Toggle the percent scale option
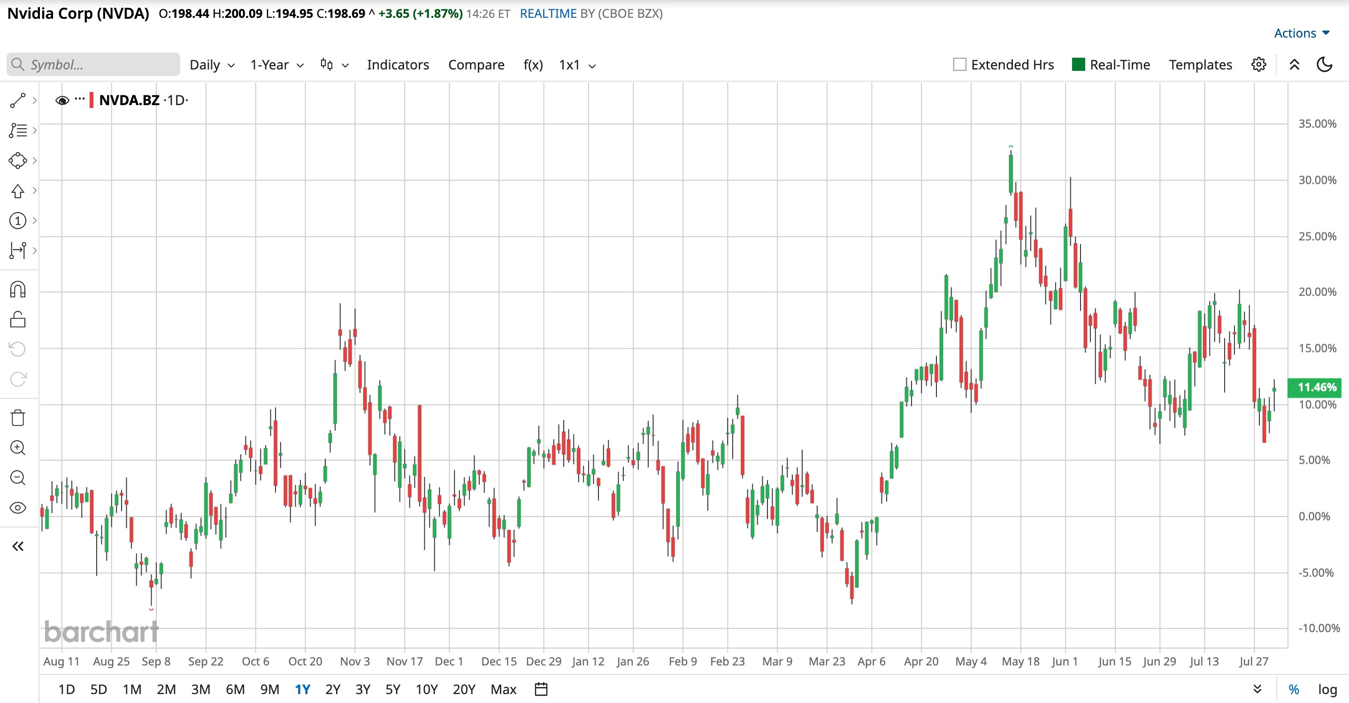This screenshot has height=703, width=1349. click(1294, 689)
